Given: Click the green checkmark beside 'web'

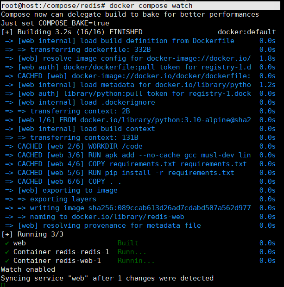Looking at the screenshot, I should pyautogui.click(x=7, y=243).
